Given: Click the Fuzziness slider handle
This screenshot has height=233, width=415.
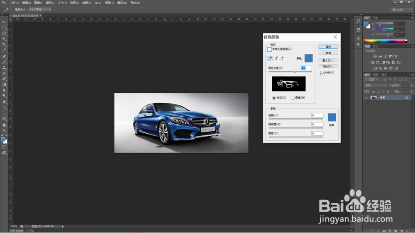Looking at the screenshot, I should pos(295,72).
